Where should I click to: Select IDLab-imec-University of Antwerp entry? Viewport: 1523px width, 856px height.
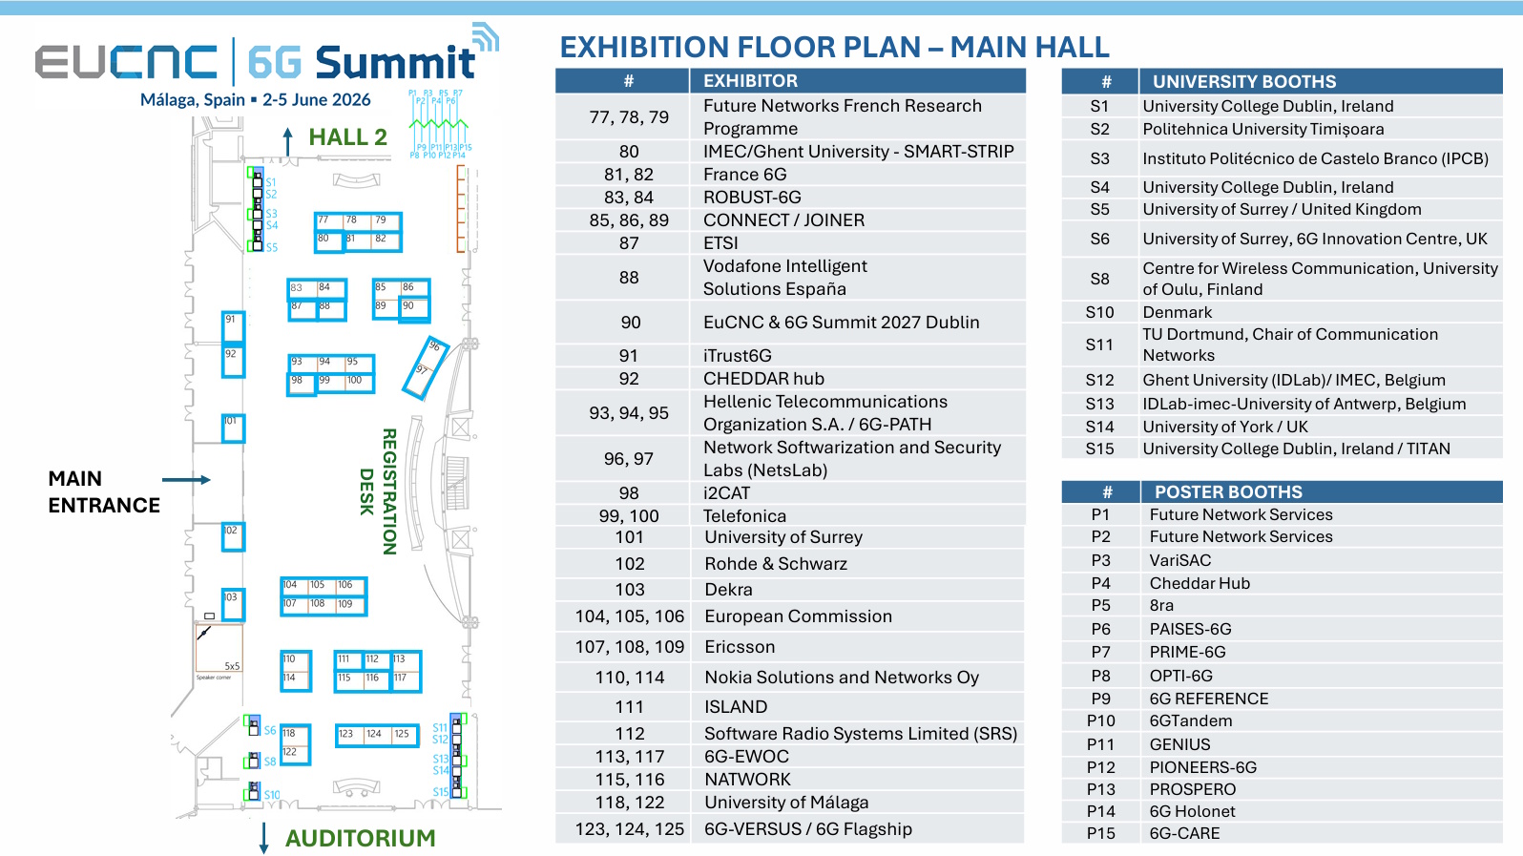pos(1304,404)
